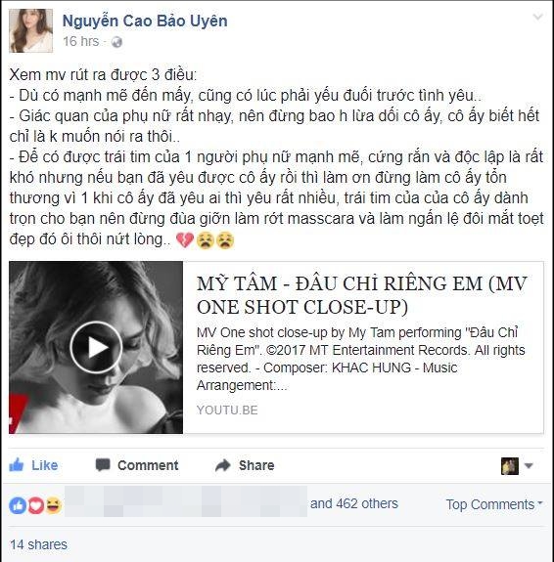The image size is (554, 562).
Task: Click the globe public privacy icon
Action: tap(117, 42)
